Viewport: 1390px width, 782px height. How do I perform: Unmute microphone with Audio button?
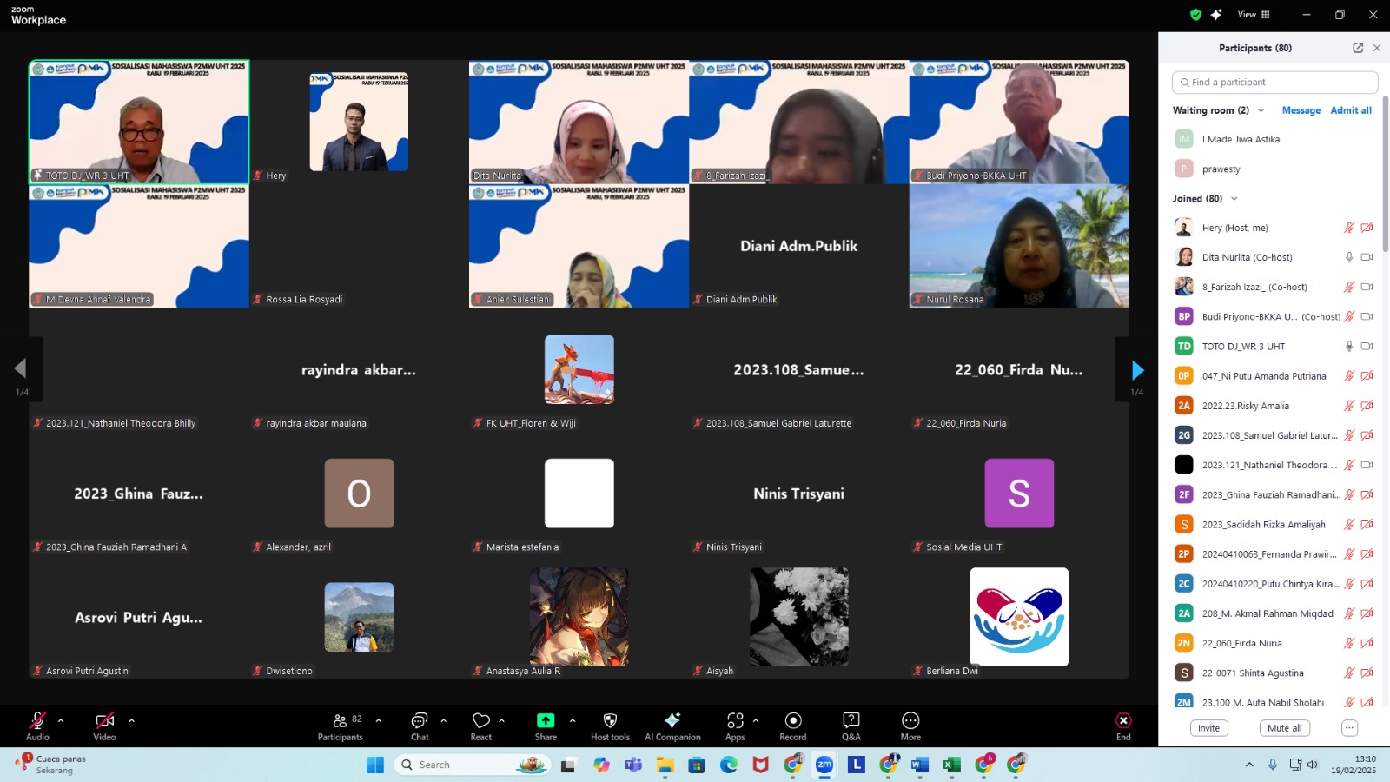pyautogui.click(x=37, y=726)
